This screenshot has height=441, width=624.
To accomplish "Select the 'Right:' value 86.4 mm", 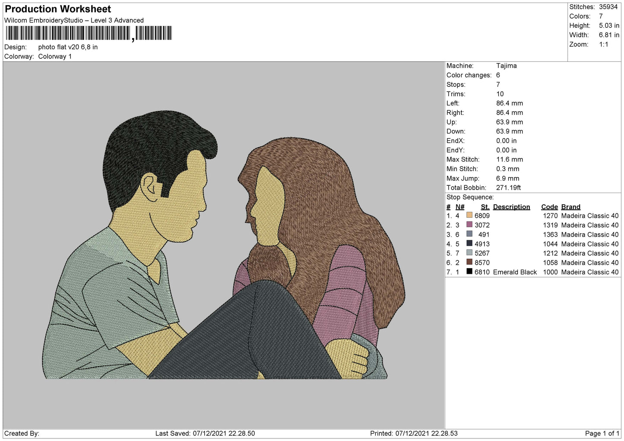I will click(509, 113).
